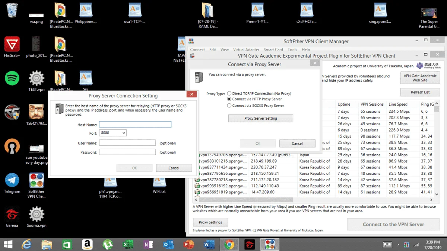
Task: Sort server list by Uptime column
Action: point(347,104)
